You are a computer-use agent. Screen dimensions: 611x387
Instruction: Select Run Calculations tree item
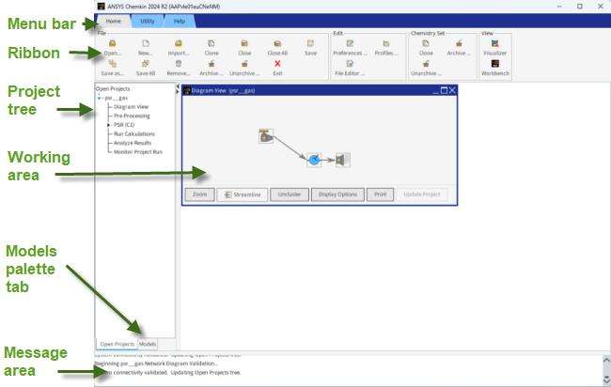134,133
